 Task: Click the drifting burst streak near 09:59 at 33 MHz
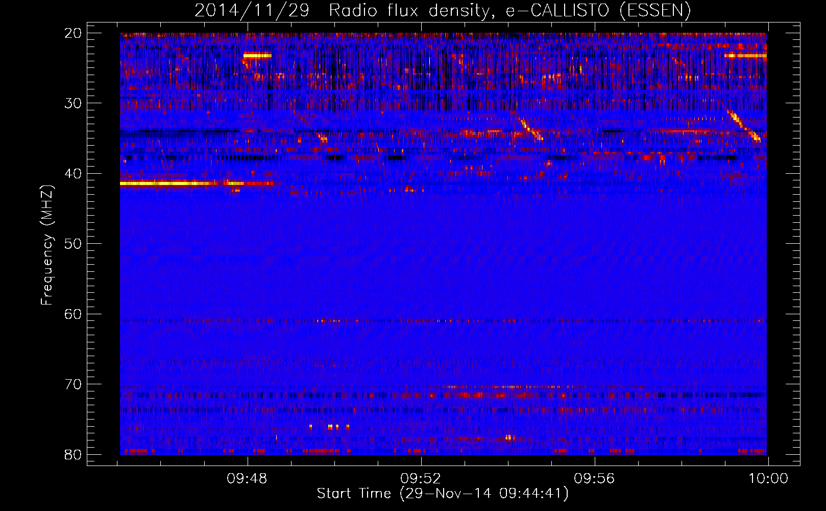(744, 126)
